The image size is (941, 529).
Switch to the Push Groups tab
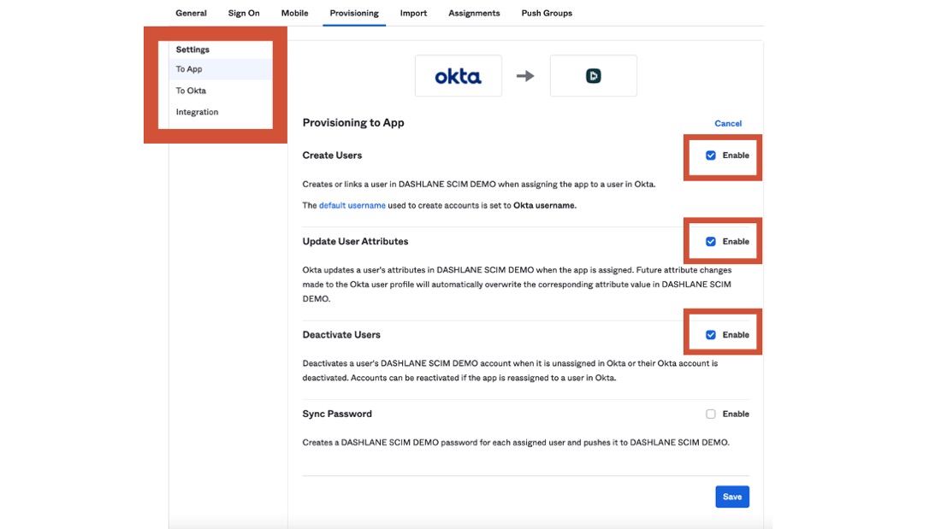[x=547, y=13]
